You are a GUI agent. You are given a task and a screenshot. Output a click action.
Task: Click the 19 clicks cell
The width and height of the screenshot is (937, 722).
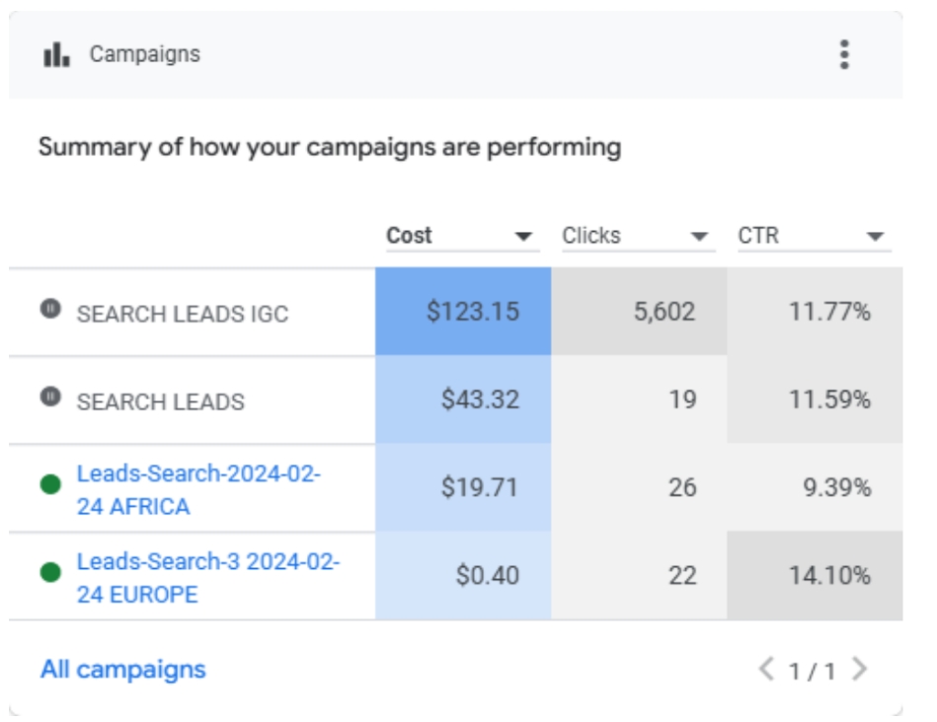pyautogui.click(x=639, y=398)
